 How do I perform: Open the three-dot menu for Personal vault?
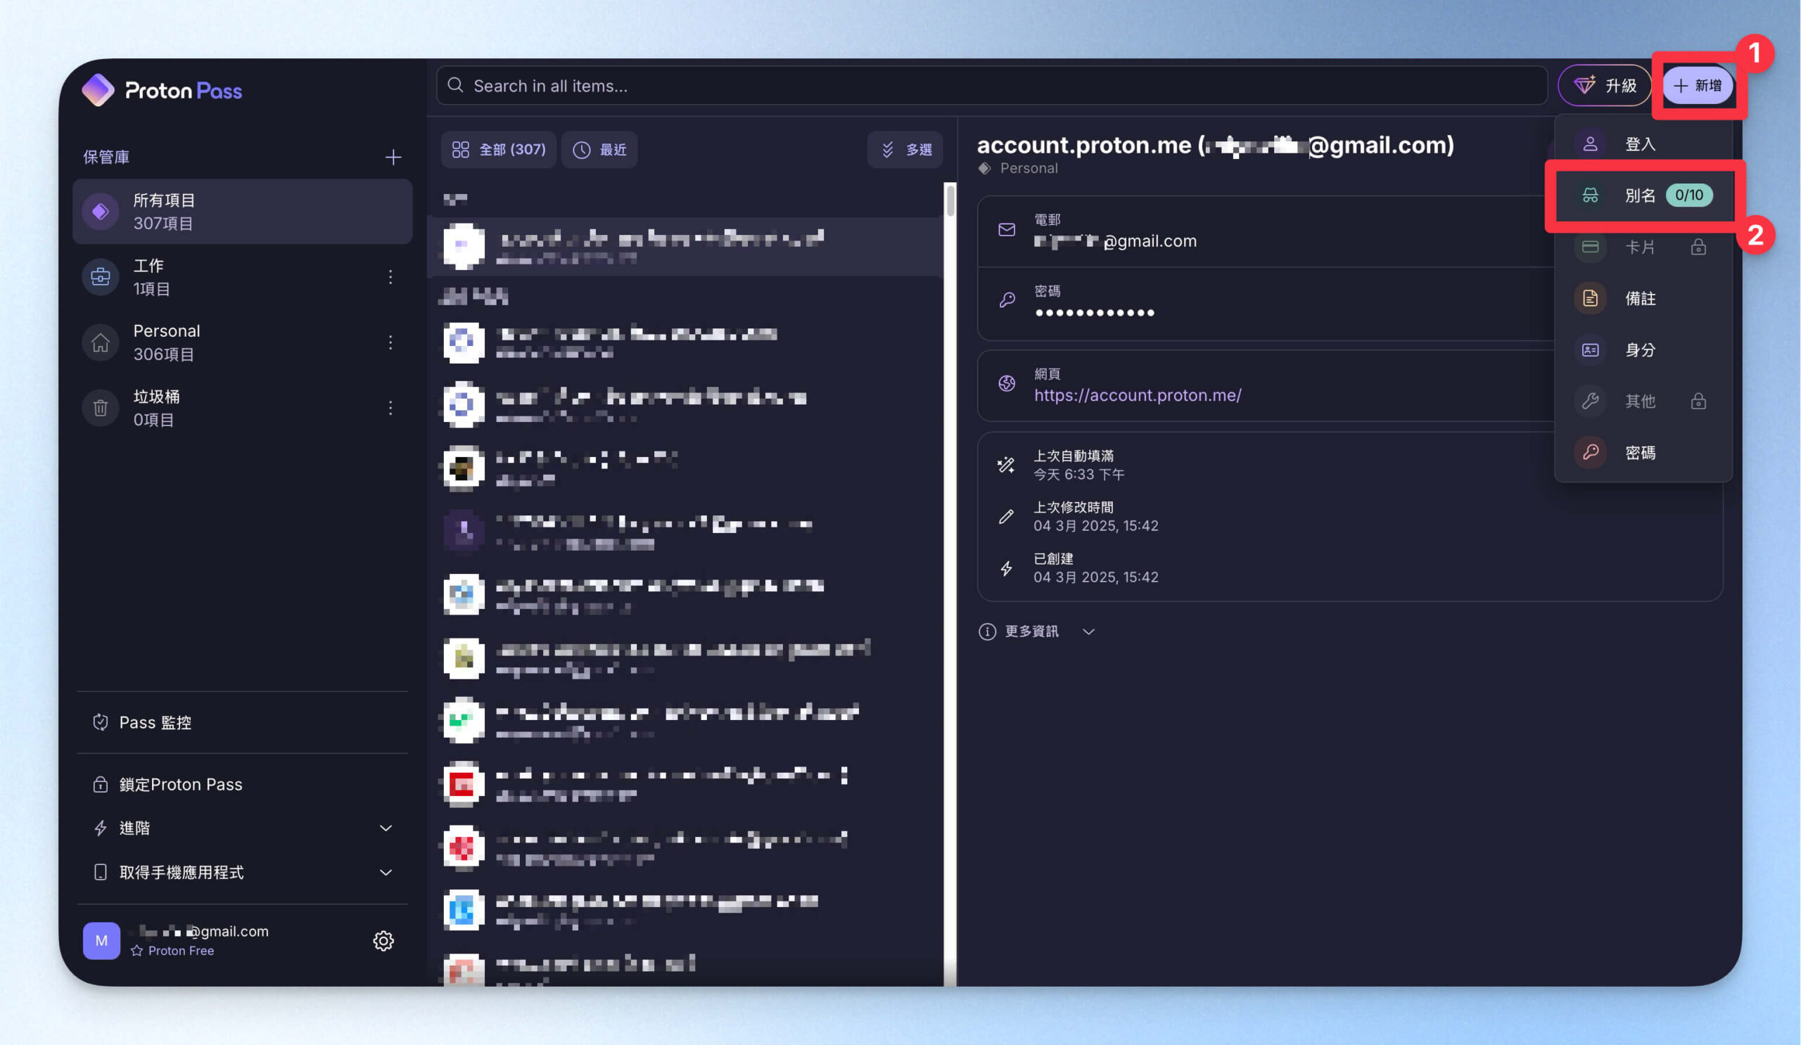[390, 342]
